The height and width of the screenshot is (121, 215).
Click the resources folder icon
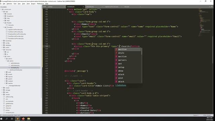(4, 50)
